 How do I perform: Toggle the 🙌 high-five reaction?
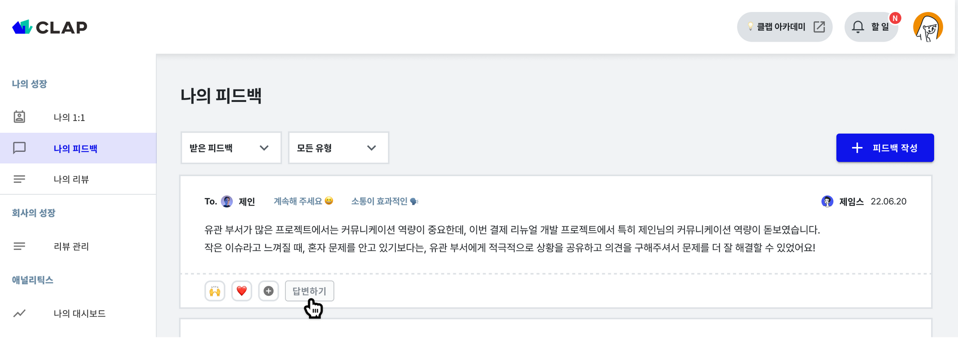pyautogui.click(x=215, y=291)
